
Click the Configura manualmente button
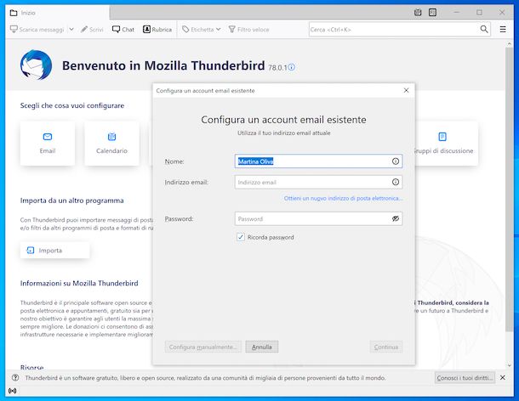[202, 347]
